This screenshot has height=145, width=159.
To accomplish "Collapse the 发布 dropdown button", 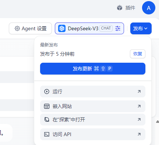I will coord(141,28).
